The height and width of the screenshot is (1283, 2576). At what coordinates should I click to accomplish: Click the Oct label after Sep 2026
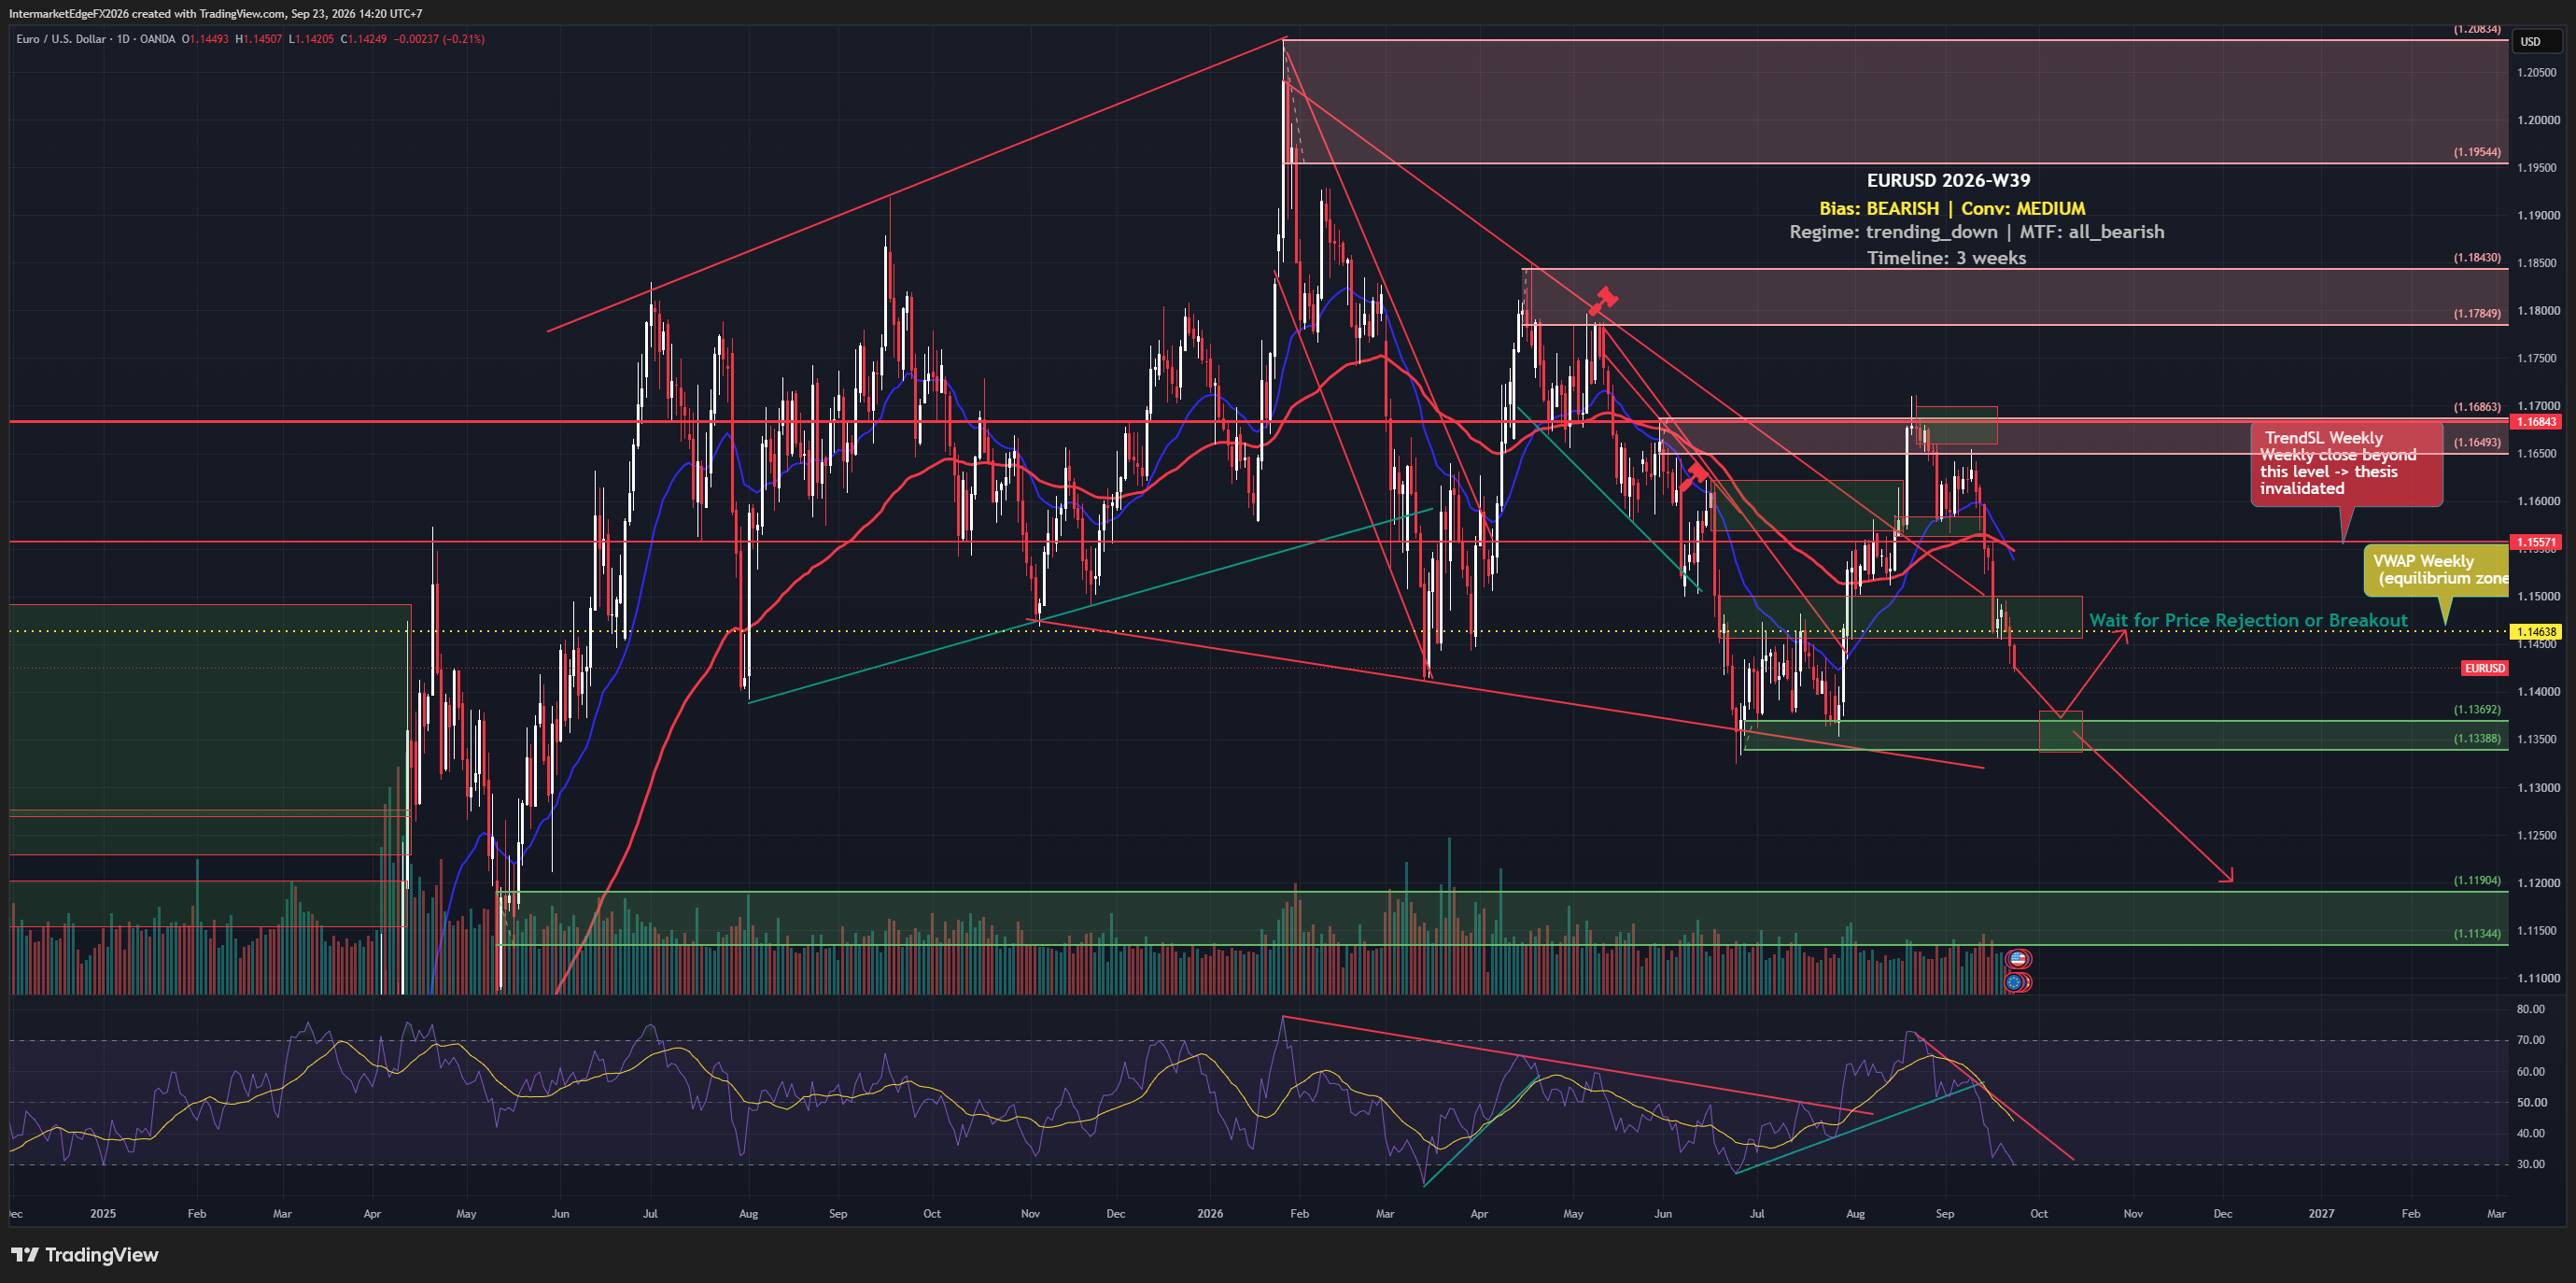pyautogui.click(x=2038, y=1213)
